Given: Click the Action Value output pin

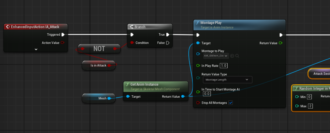Looking at the screenshot, I should [x=62, y=43].
